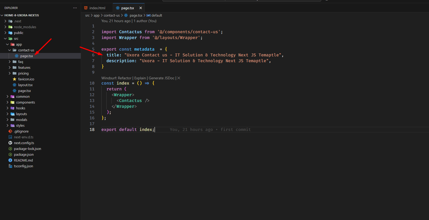Click line number 10 in the gutter
The image size is (429, 220).
pos(92,83)
